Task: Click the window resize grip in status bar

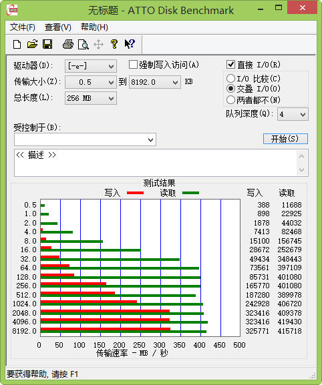Action: coord(313,376)
